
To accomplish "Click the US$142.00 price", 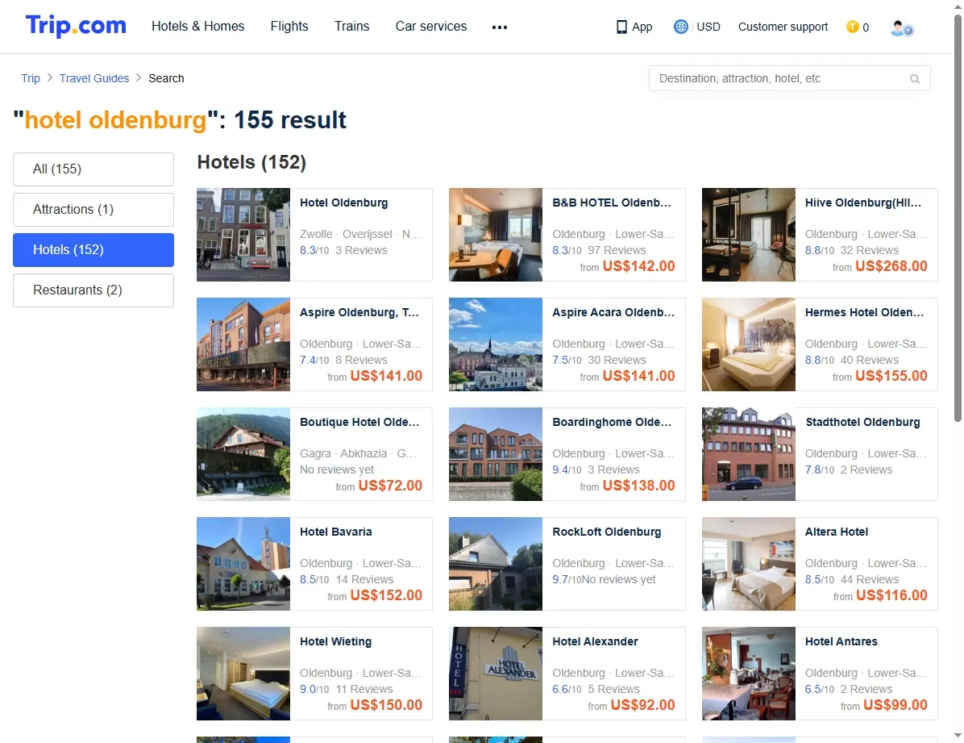I will pos(639,266).
